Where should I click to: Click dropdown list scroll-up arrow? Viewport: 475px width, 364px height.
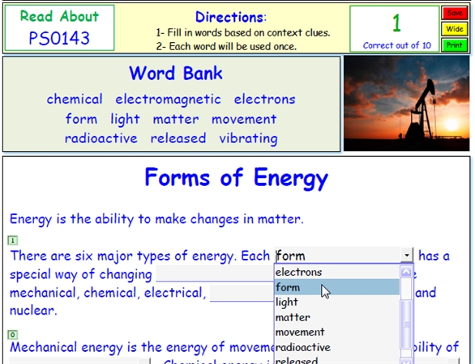[x=406, y=272]
